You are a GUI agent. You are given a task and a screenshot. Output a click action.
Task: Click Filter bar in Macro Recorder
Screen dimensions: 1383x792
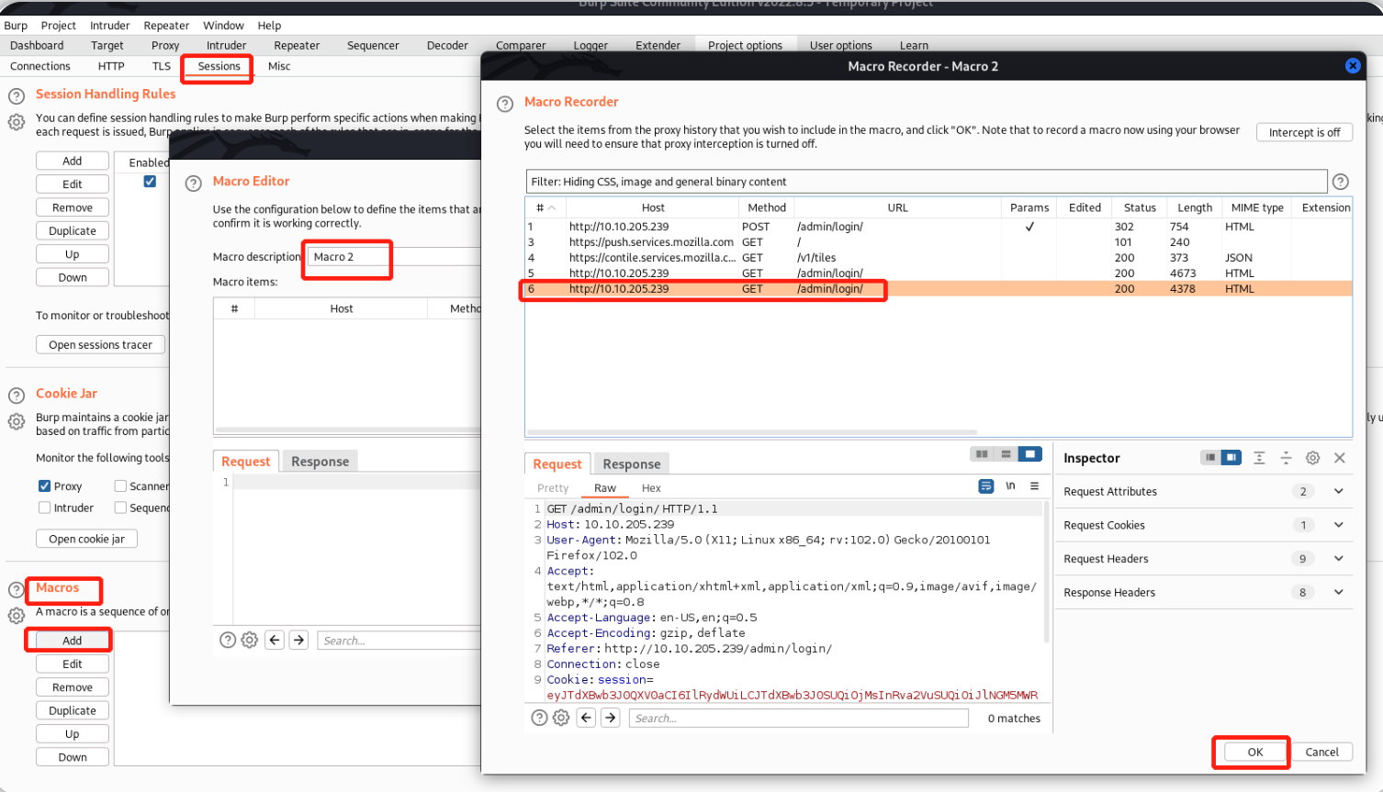(926, 182)
